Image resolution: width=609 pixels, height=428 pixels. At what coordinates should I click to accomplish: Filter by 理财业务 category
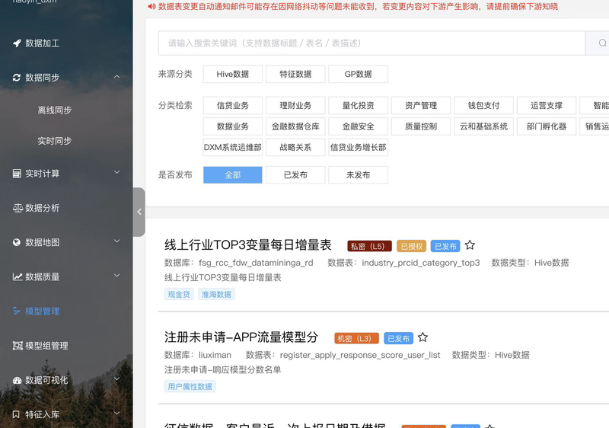tap(295, 105)
